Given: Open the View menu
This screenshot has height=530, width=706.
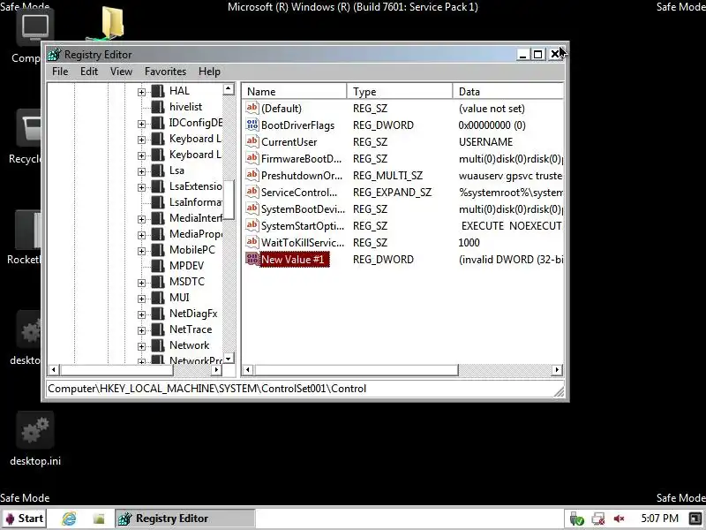Looking at the screenshot, I should coord(121,72).
